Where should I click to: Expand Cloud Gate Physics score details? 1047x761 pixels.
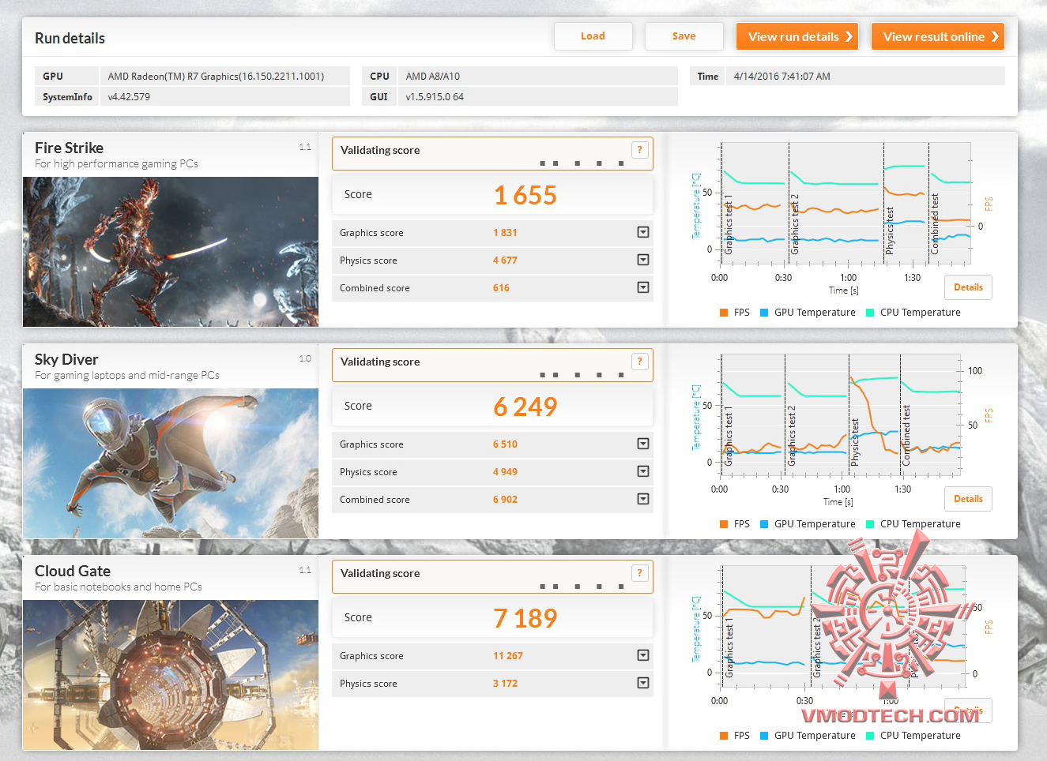click(643, 683)
